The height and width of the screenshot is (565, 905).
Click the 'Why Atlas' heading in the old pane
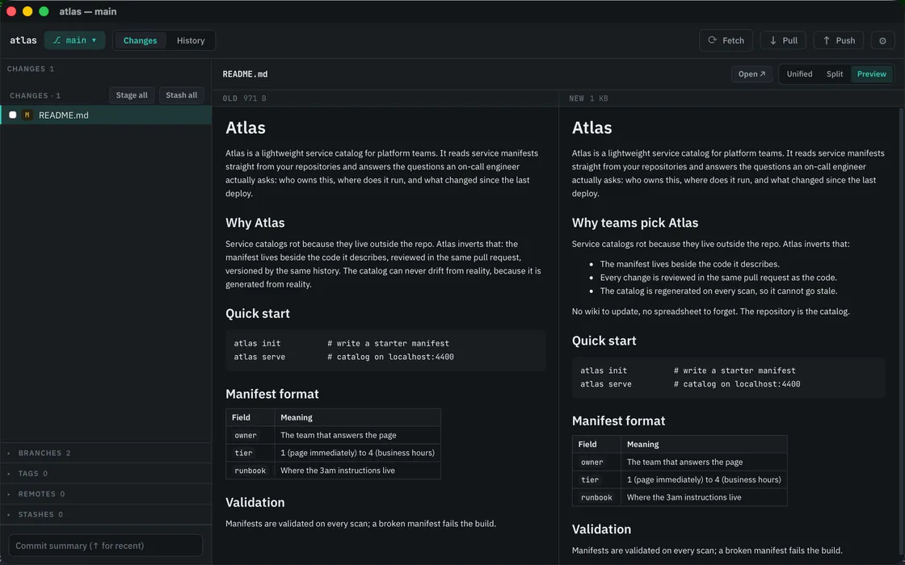pos(255,223)
